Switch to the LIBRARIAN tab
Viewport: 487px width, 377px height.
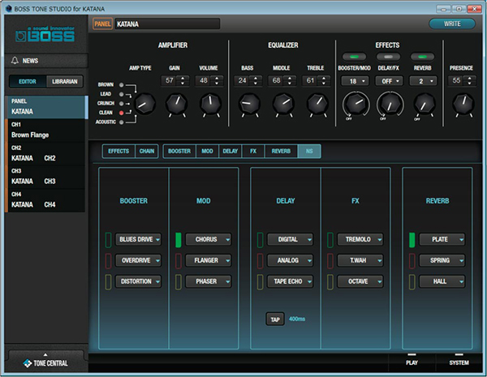click(65, 82)
